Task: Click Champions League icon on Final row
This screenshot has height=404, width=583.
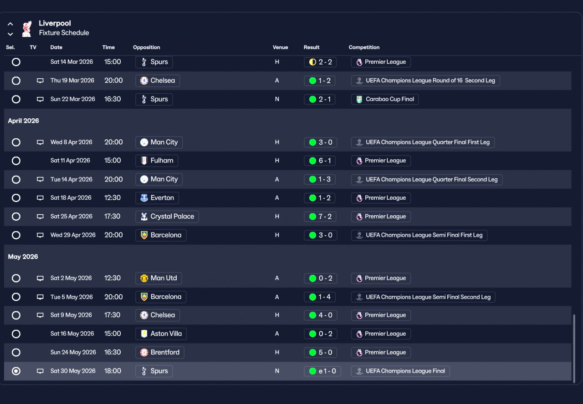Action: pyautogui.click(x=359, y=371)
